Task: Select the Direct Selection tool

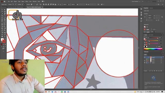Action: [5, 10]
